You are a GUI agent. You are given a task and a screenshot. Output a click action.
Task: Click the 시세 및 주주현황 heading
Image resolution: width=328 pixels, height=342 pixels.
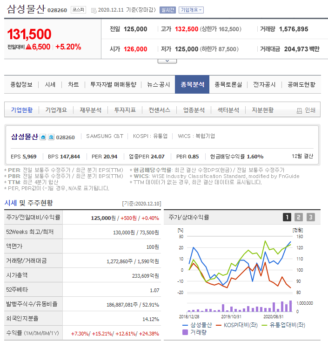coord(28,203)
